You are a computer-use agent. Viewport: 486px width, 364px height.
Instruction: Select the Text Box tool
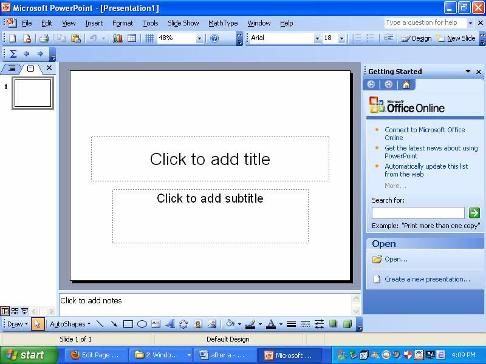[x=156, y=324]
